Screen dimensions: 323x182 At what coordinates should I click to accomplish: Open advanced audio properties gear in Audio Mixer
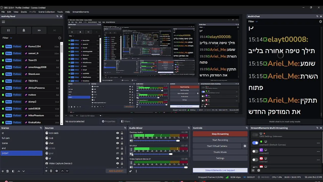click(x=131, y=171)
